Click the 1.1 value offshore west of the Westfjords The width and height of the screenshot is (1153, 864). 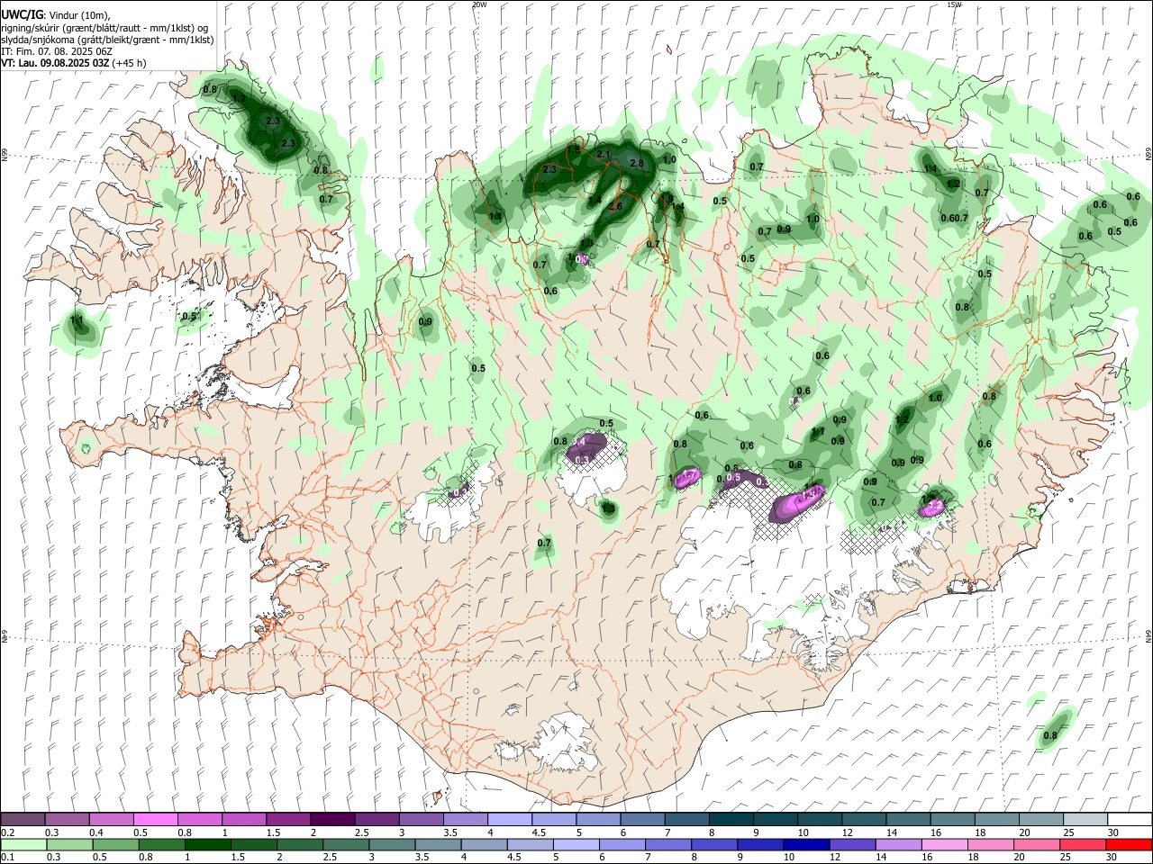tap(77, 319)
